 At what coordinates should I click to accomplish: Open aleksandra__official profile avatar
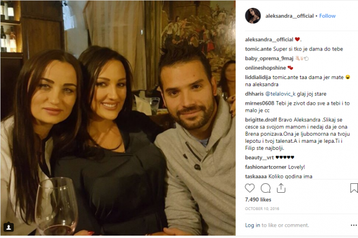coord(253,15)
